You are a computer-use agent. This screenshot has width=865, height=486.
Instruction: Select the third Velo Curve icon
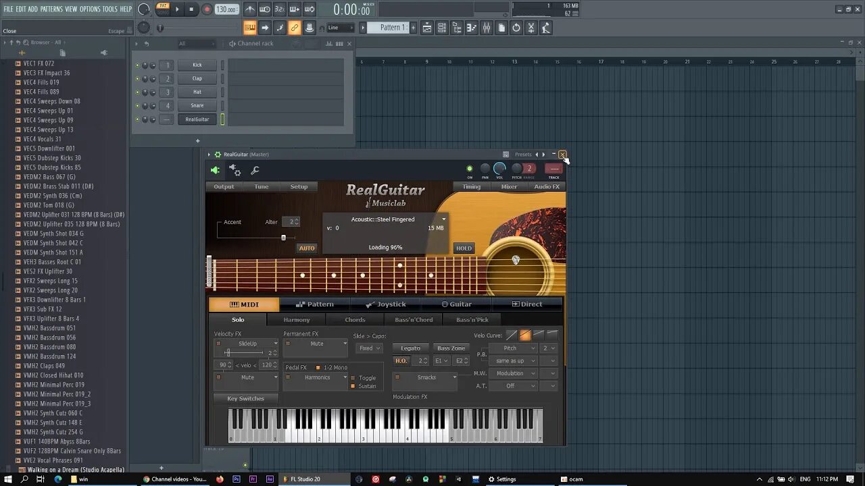(x=539, y=335)
